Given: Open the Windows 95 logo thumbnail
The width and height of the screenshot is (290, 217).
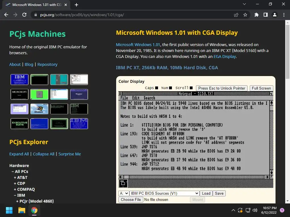Looking at the screenshot, I should [x=39, y=109].
